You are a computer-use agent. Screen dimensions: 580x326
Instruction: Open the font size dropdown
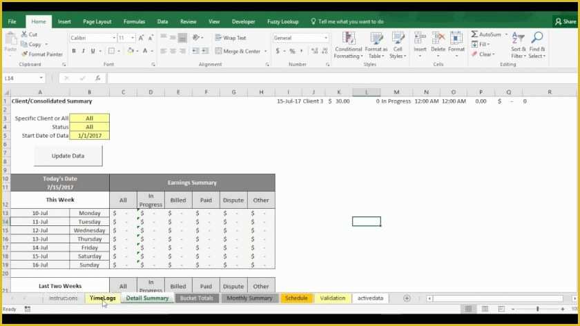(133, 38)
